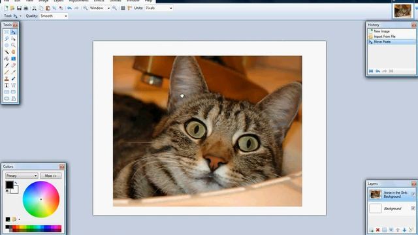This screenshot has height=235, width=418.
Task: Click the Redo arrow in the toolbar
Action: (x=76, y=8)
